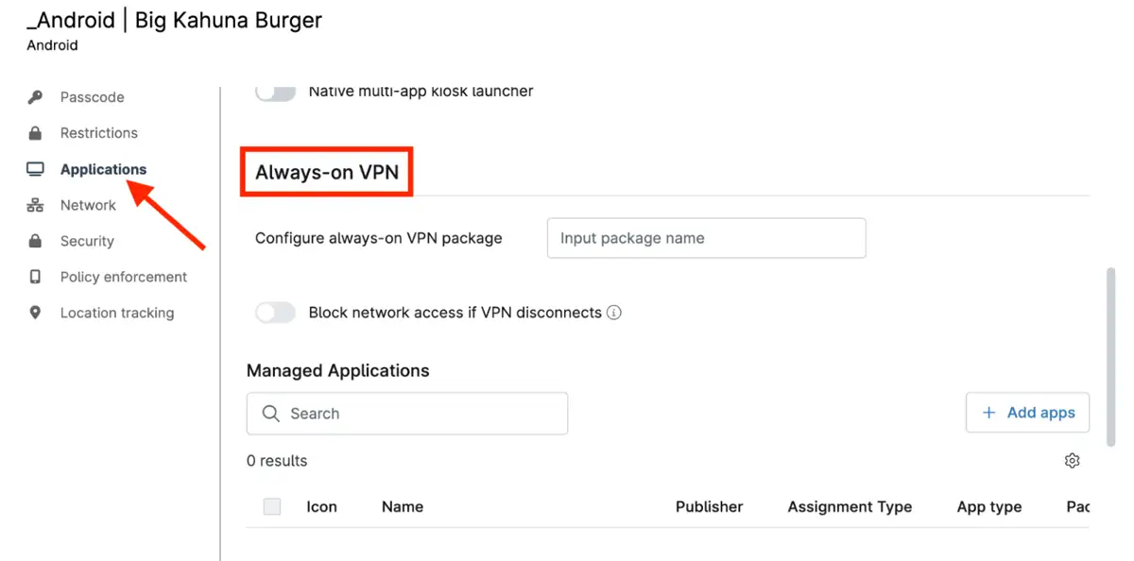This screenshot has height=561, width=1134.
Task: Check the select-all apps checkbox
Action: tap(272, 506)
